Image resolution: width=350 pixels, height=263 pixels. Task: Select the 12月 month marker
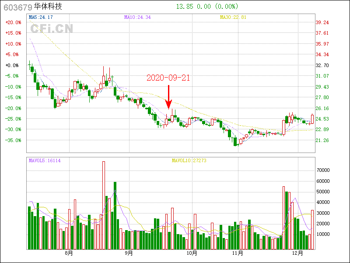pos(297,253)
